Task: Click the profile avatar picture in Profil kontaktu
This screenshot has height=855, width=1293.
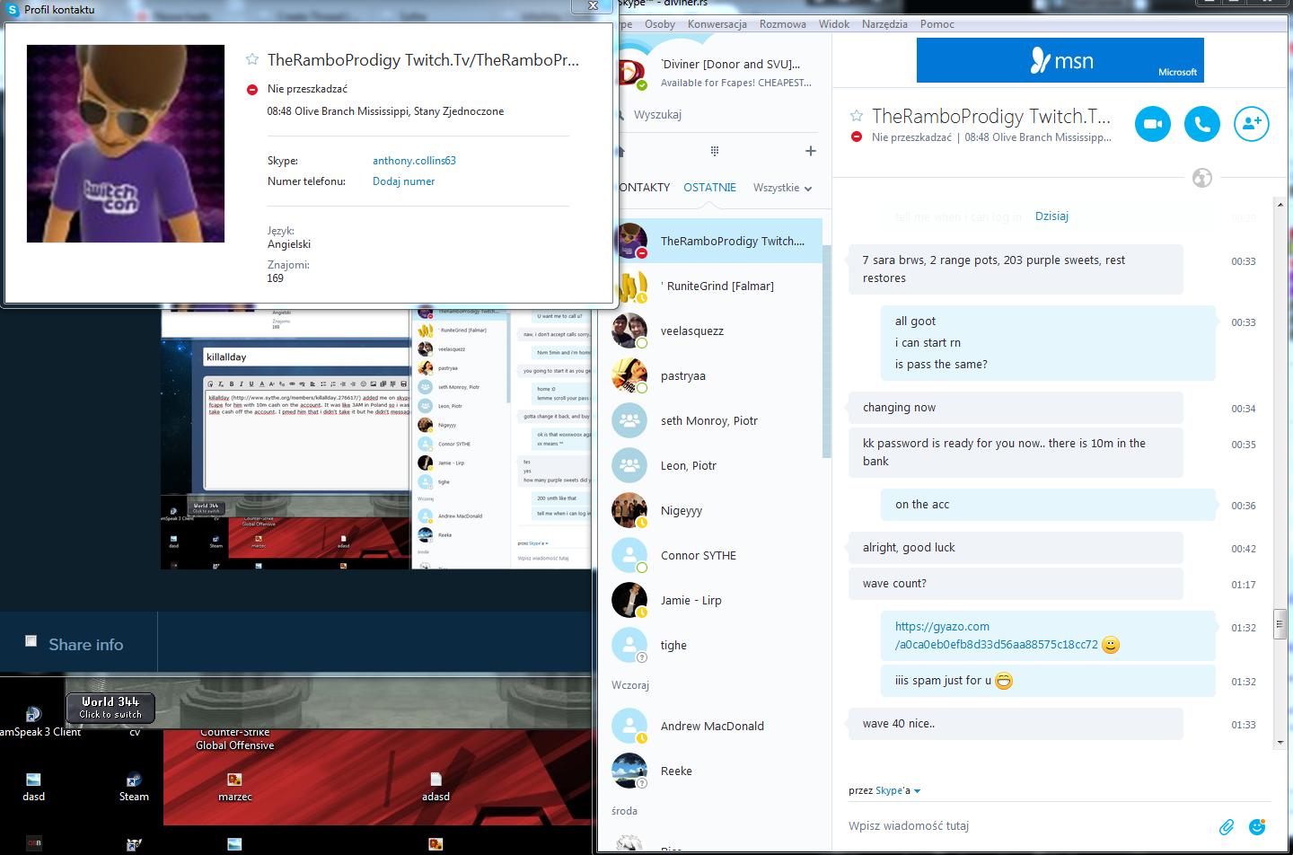Action: [x=126, y=144]
